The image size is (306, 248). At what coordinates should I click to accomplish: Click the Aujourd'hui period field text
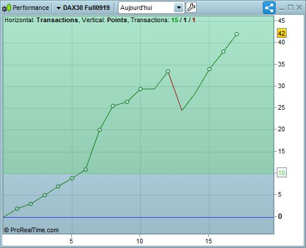(136, 8)
